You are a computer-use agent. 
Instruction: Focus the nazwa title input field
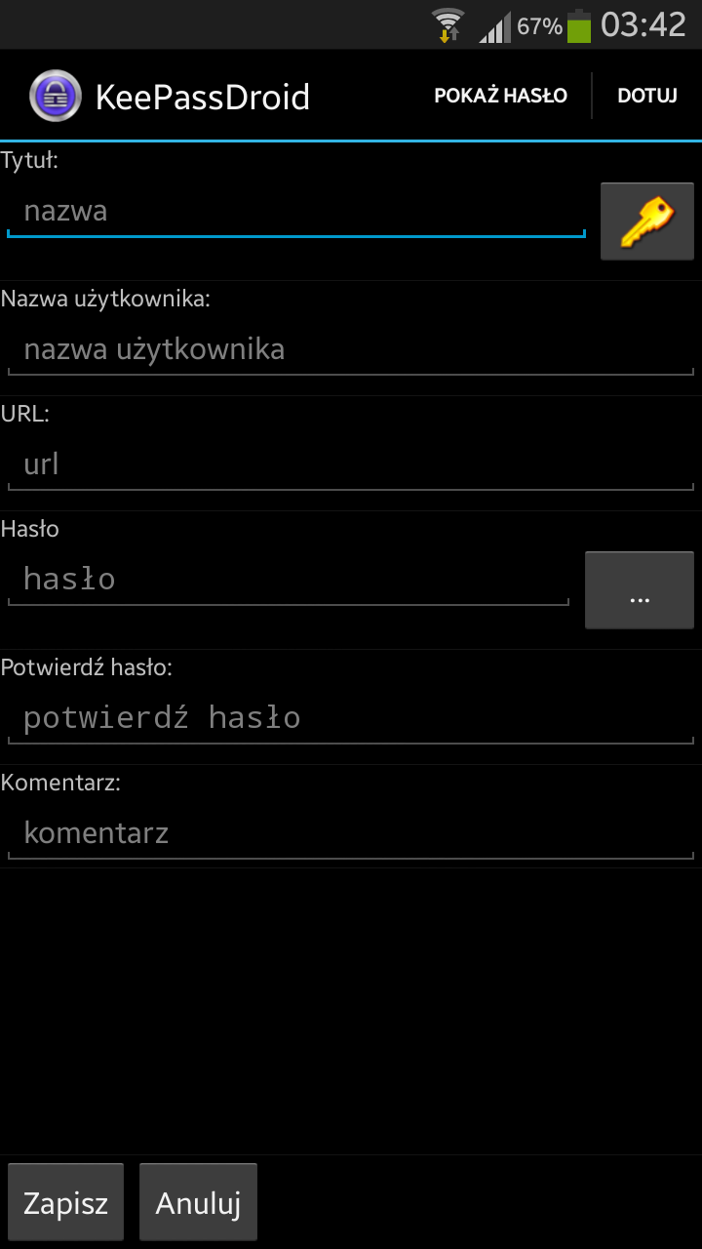(296, 211)
